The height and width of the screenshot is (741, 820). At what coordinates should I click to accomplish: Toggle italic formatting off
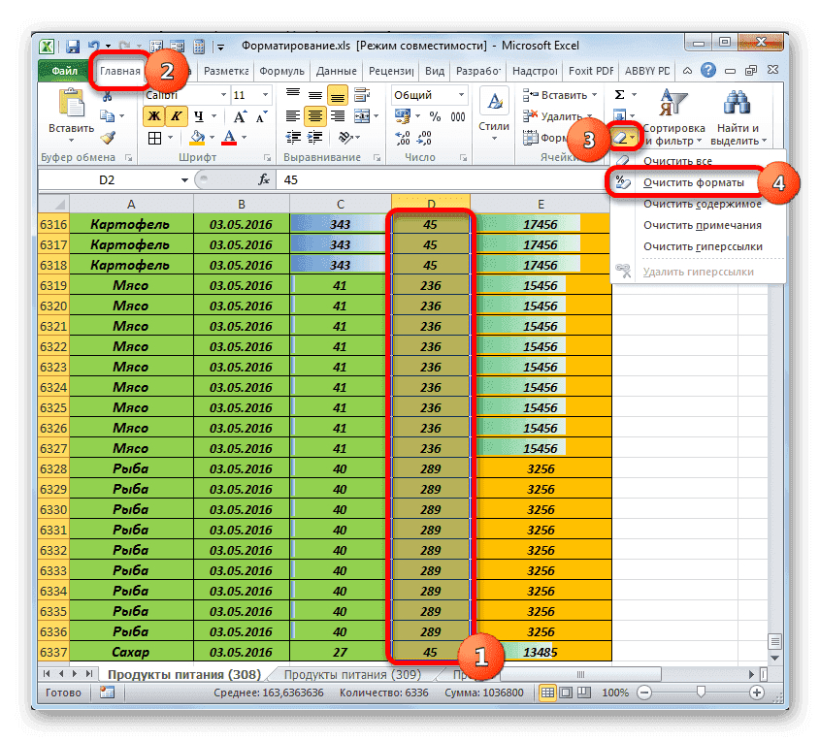coord(175,115)
